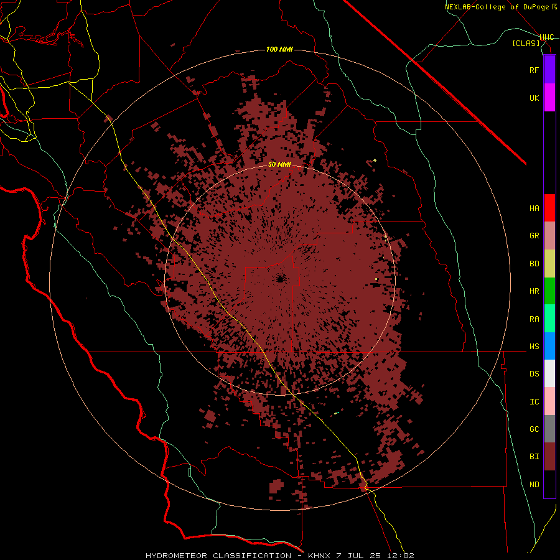Click the UK magenta legend swatch
Viewport: 560px width, 560px height.
(x=549, y=98)
